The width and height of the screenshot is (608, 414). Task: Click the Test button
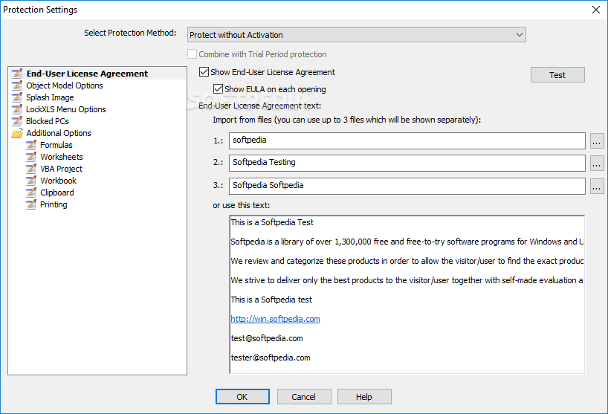pyautogui.click(x=557, y=75)
